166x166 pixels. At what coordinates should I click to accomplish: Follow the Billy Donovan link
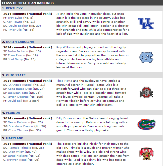pyautogui.click(x=66, y=118)
